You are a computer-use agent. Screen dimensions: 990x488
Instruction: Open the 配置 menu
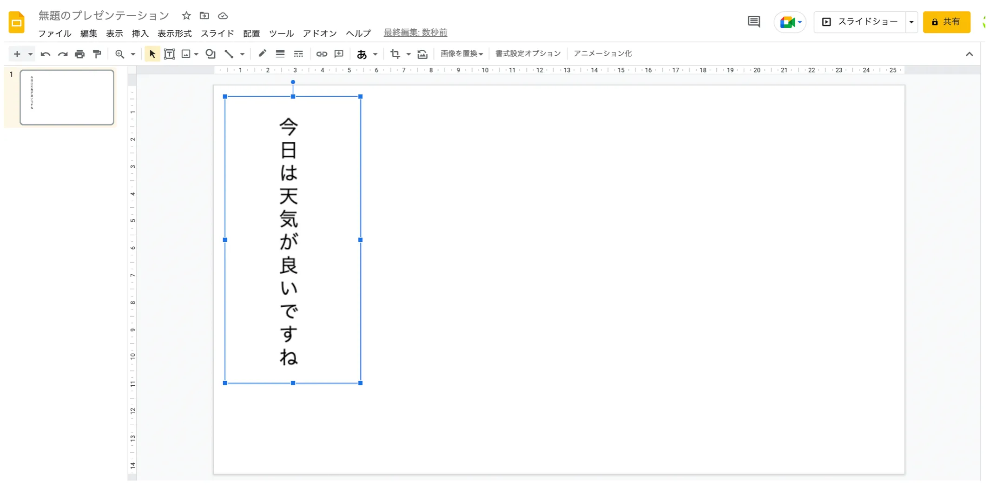pyautogui.click(x=251, y=33)
